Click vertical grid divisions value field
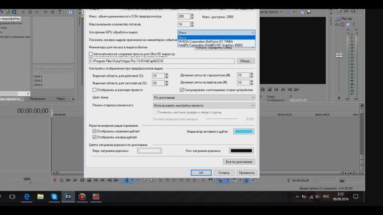 coord(244,82)
